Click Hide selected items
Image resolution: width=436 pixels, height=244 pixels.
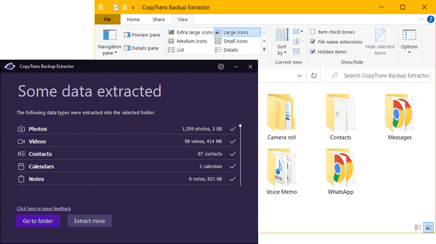(380, 42)
